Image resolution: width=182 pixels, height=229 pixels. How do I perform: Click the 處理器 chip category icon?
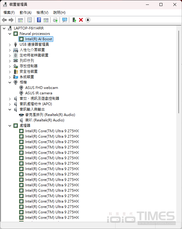coord(16,126)
